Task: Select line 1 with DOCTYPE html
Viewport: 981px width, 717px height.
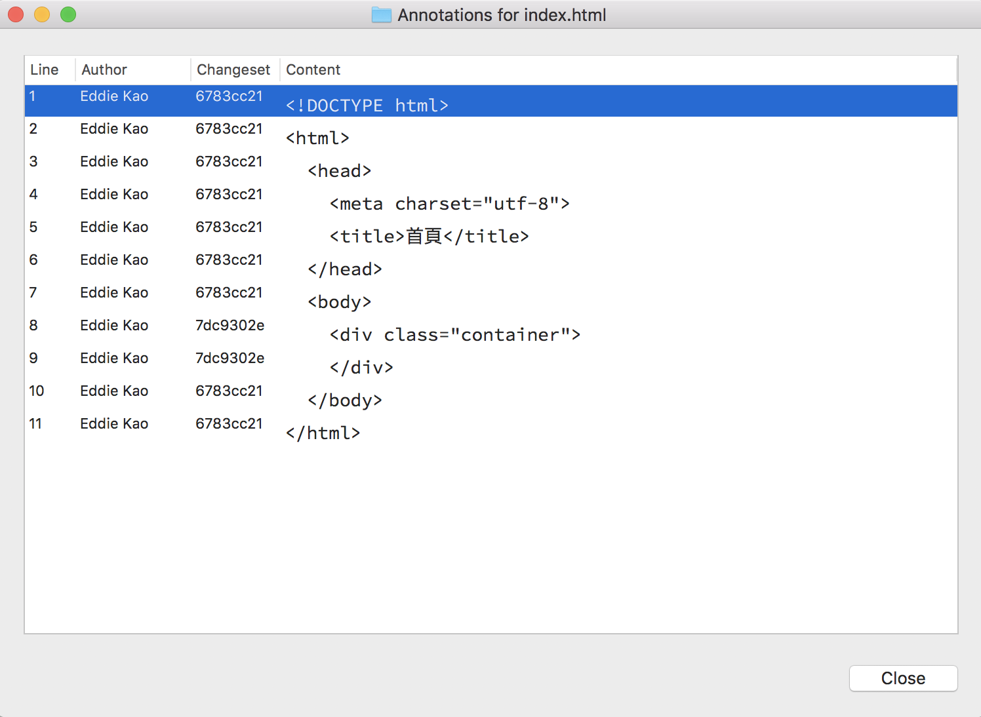Action: point(367,105)
